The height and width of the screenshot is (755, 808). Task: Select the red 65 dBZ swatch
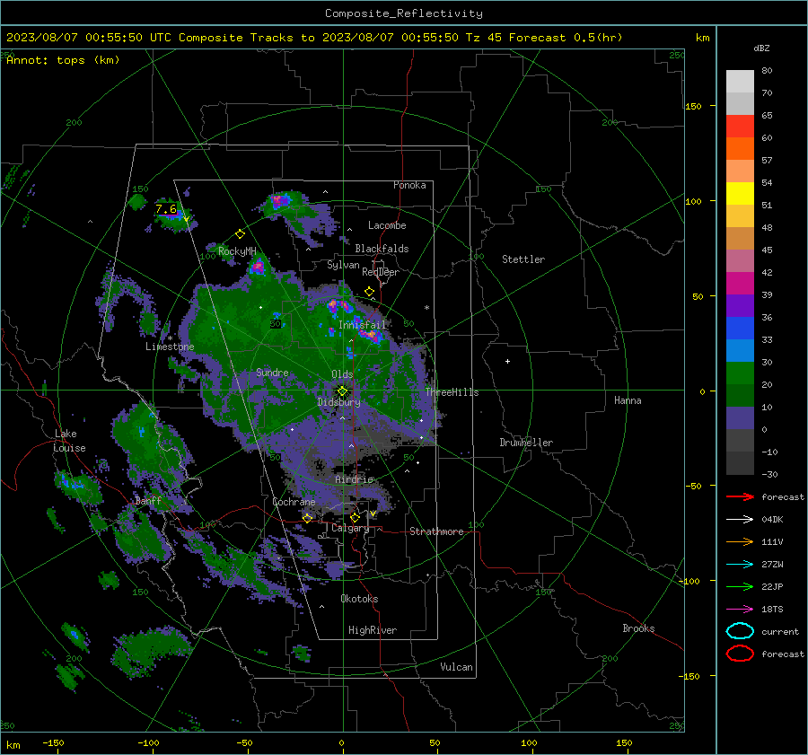[x=740, y=126]
